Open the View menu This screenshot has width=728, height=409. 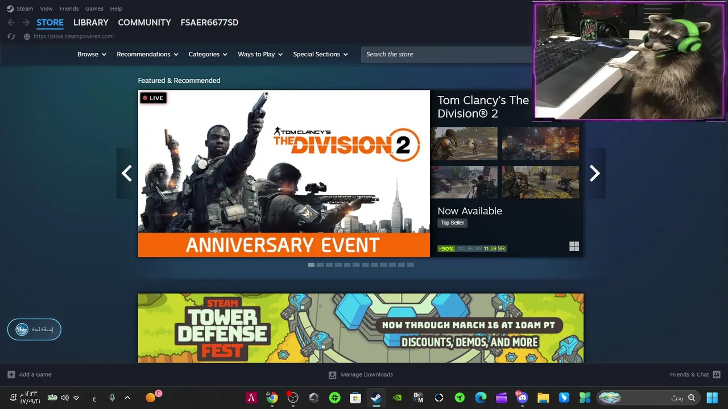point(46,9)
